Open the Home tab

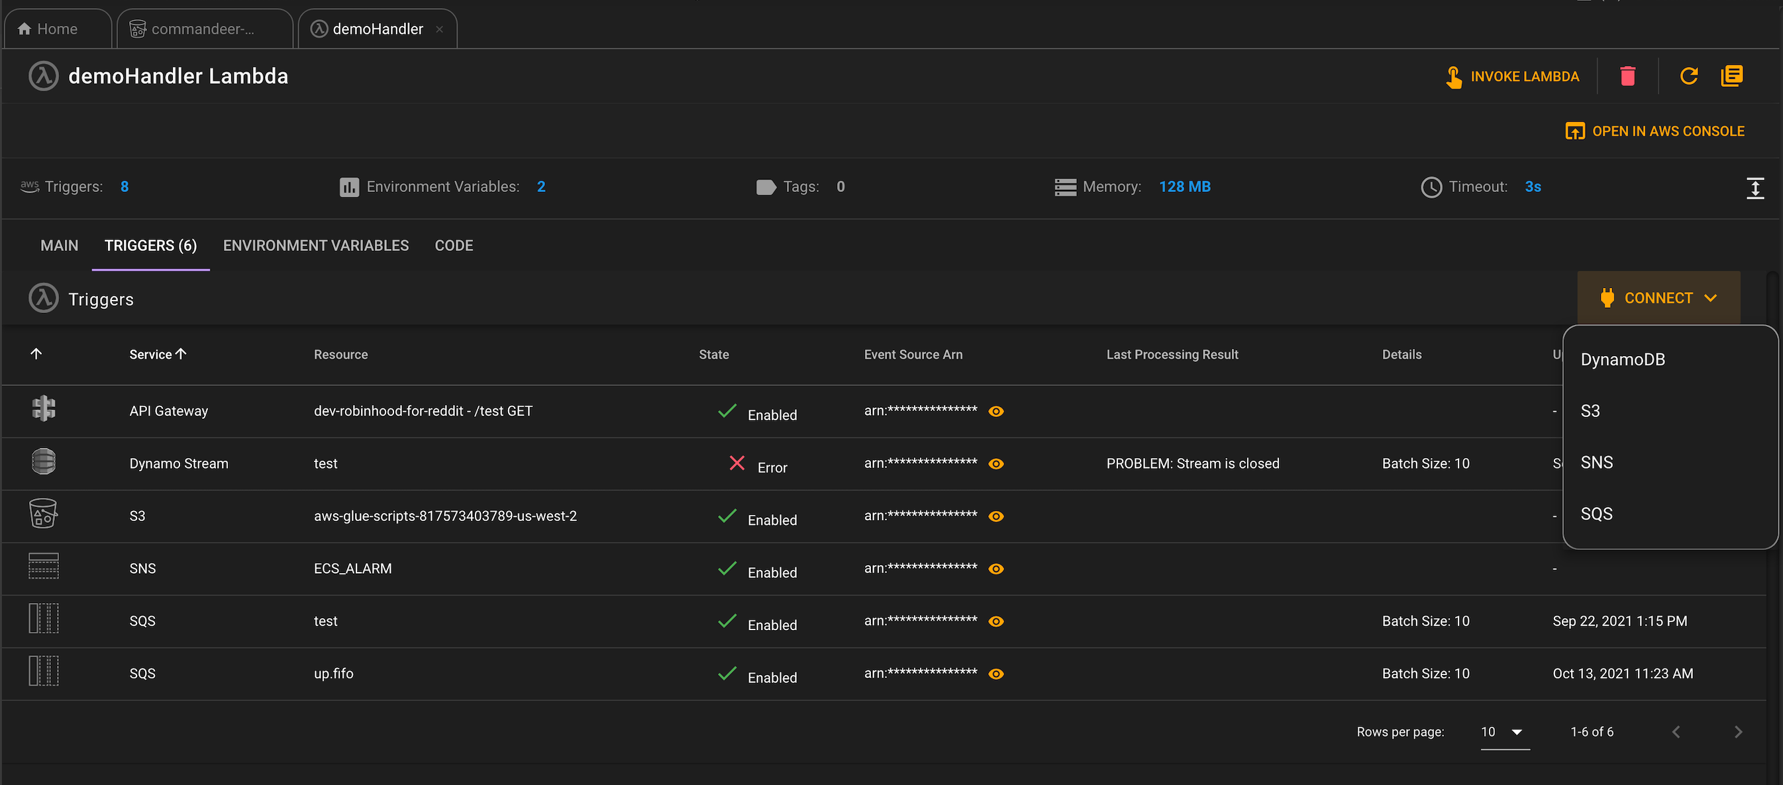tap(58, 29)
